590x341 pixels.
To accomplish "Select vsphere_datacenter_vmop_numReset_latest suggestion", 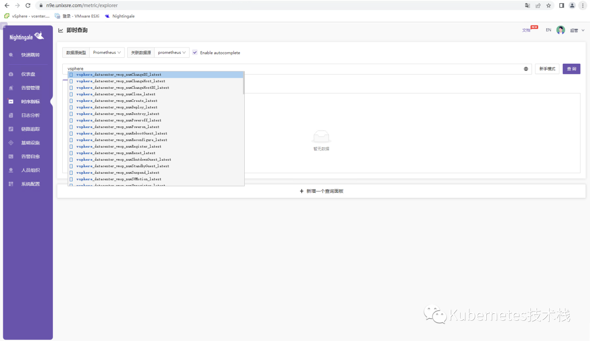I will pos(155,153).
